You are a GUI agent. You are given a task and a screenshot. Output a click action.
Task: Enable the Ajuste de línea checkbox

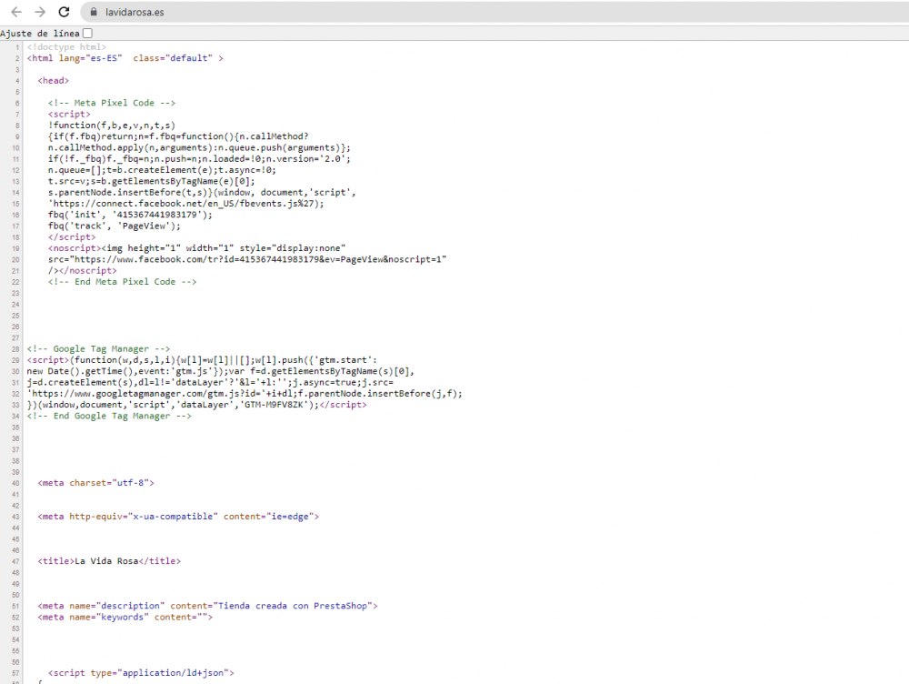coord(87,33)
